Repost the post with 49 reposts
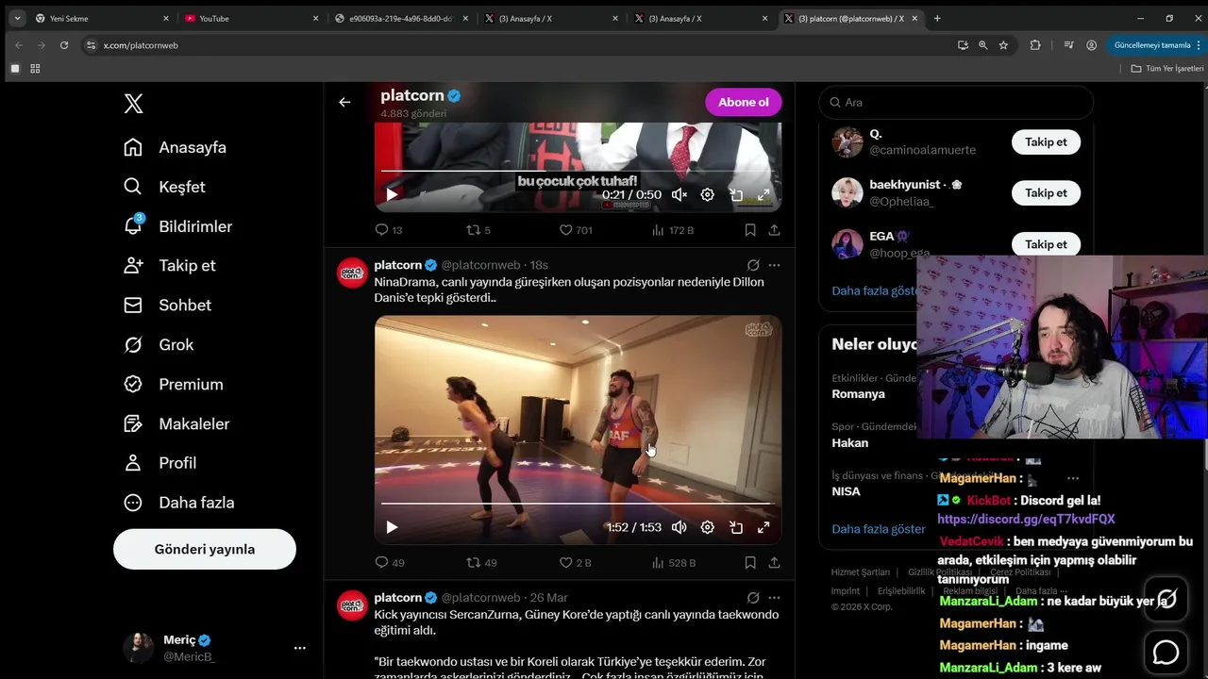The height and width of the screenshot is (679, 1208). click(481, 563)
